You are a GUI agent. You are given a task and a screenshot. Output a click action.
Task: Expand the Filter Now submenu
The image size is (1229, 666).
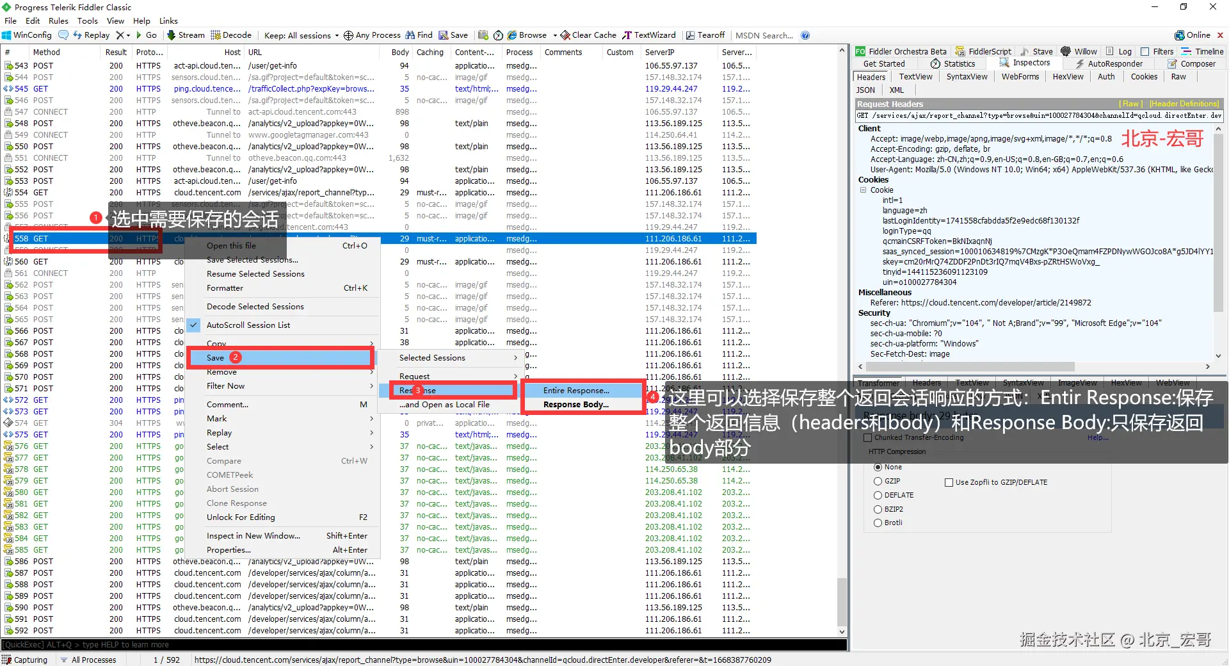[x=282, y=386]
